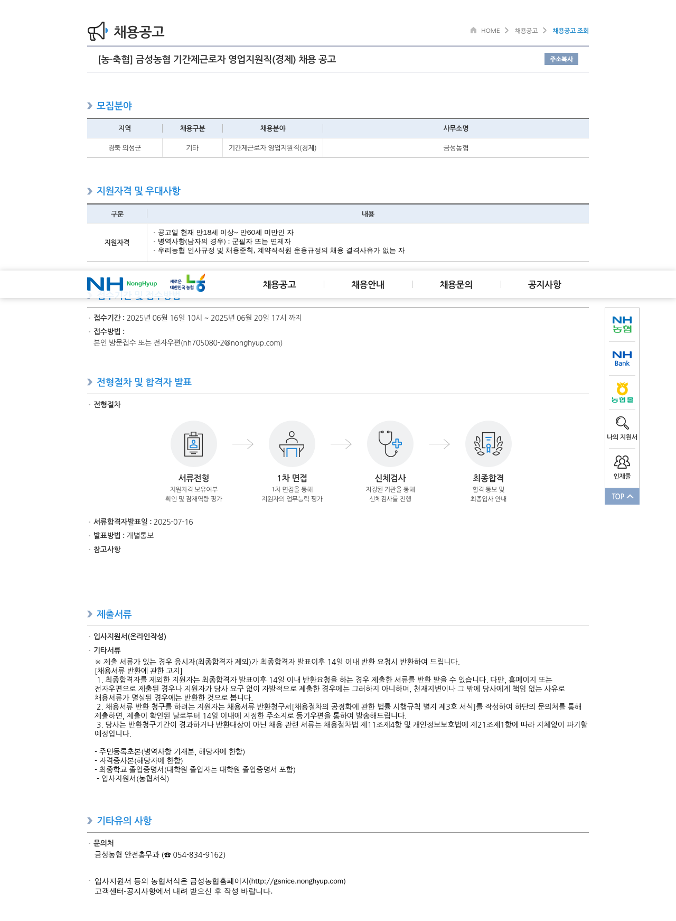Open 채용공고 breadcrumb link
The height and width of the screenshot is (921, 676).
click(x=526, y=31)
